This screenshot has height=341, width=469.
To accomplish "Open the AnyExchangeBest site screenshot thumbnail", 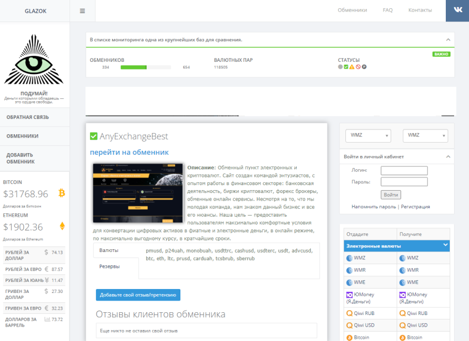I will click(x=138, y=193).
